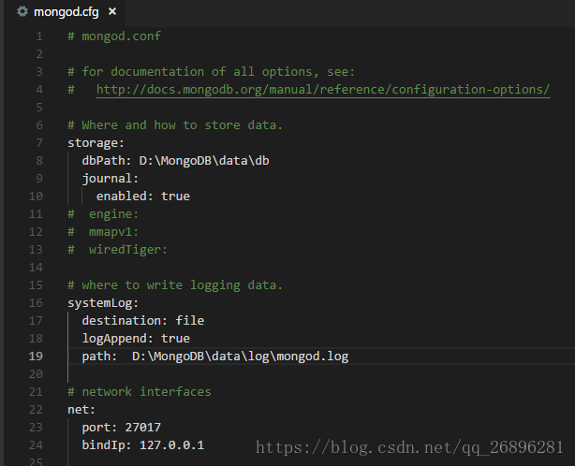Click the 'bindIp: 127.0.0.1' line
The height and width of the screenshot is (466, 575).
point(142,445)
